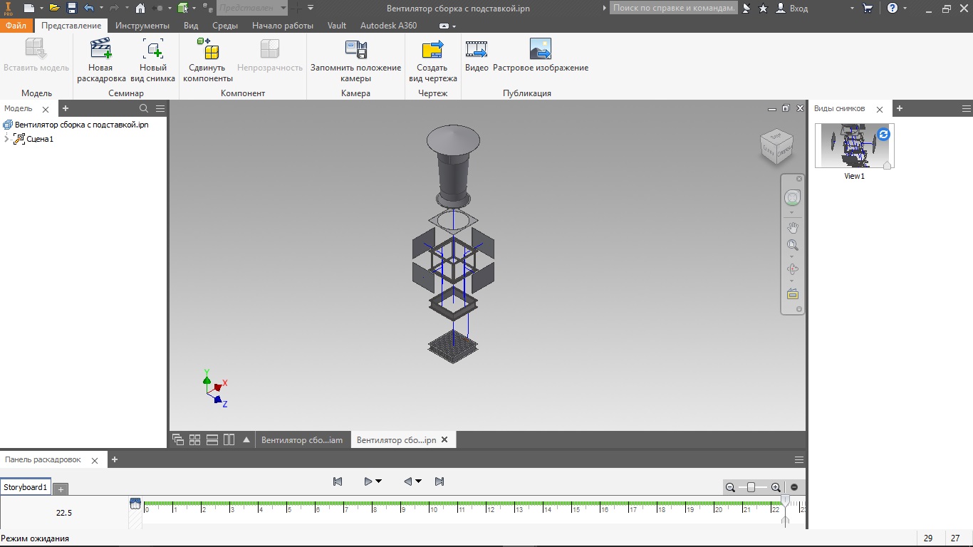Click the New file icon in quick access

(x=28, y=8)
